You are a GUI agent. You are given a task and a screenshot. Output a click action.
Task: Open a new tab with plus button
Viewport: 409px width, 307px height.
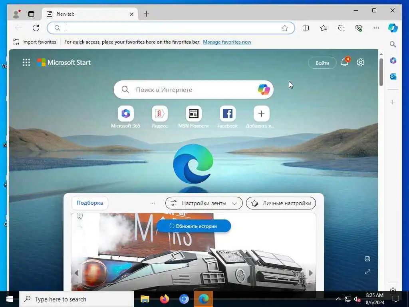tap(146, 14)
